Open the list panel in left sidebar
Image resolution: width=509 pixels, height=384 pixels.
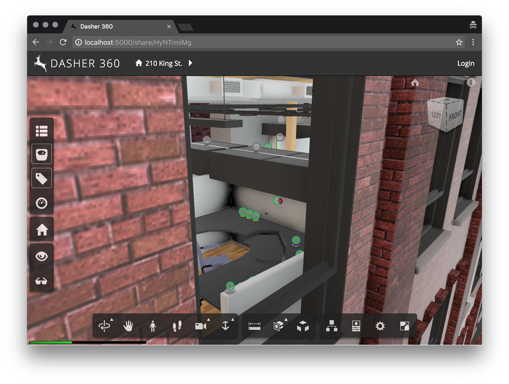click(42, 131)
